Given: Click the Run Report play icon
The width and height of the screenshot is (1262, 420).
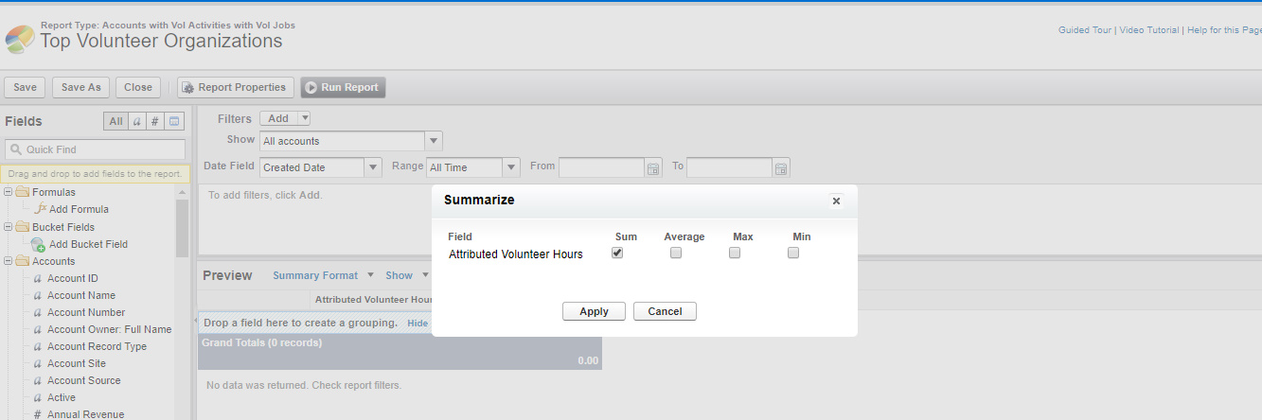Looking at the screenshot, I should (311, 88).
